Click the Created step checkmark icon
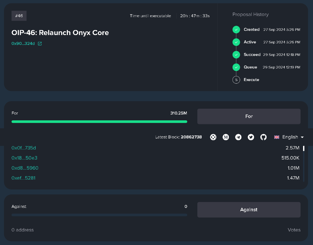The height and width of the screenshot is (245, 313). 236,29
